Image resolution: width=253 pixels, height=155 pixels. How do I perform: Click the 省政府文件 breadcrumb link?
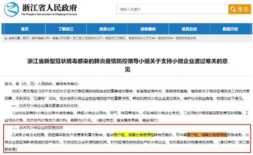165,38
